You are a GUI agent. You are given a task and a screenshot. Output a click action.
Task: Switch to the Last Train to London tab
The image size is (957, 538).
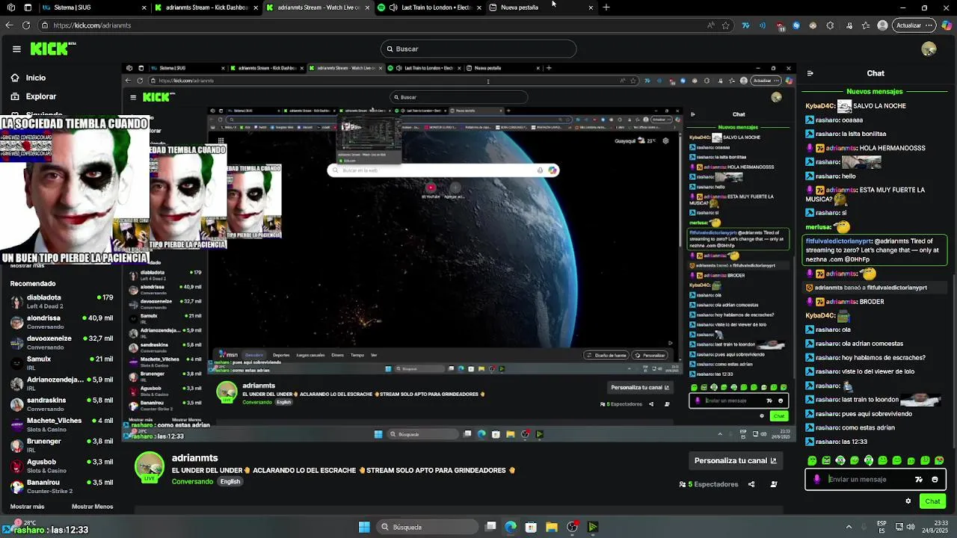tap(430, 7)
